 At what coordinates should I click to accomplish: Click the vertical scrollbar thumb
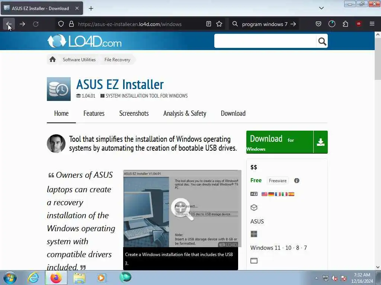[x=378, y=58]
